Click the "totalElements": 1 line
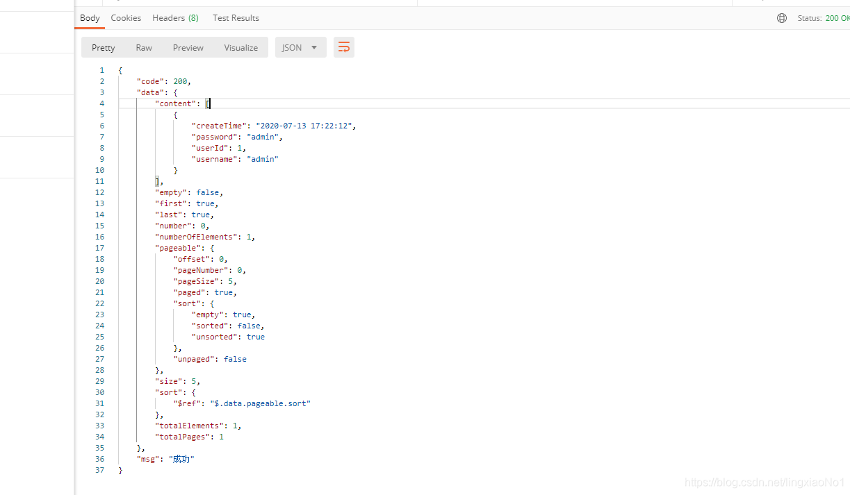The image size is (850, 495). point(198,426)
